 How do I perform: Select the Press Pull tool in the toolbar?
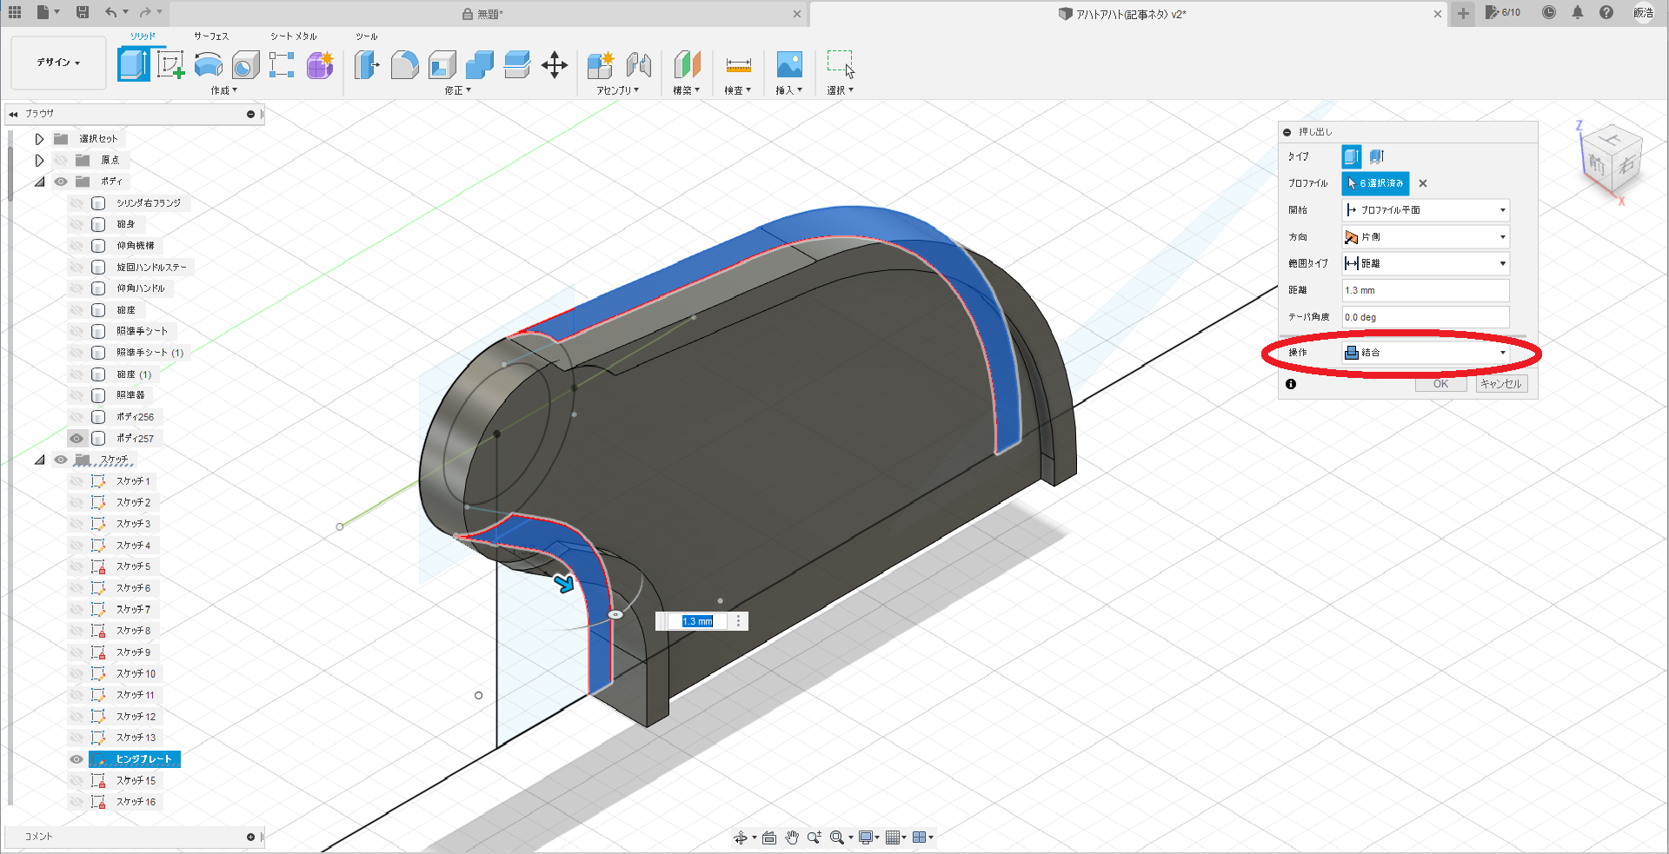367,65
